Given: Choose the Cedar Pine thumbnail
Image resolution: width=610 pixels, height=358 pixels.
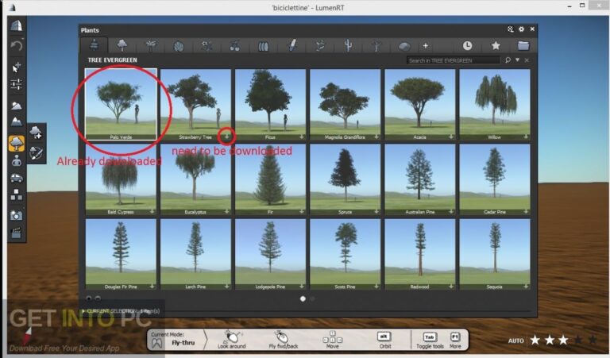Looking at the screenshot, I should pyautogui.click(x=495, y=179).
